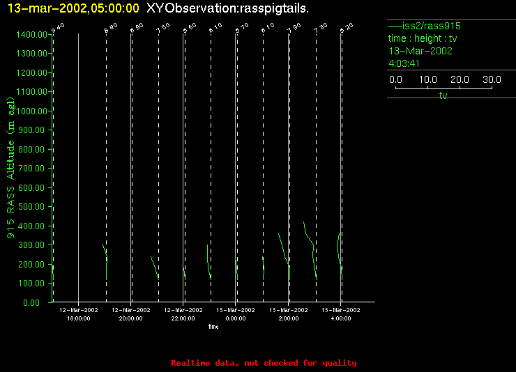Click the '1100.00' altitude axis label
Screen dimensions: 516x372
click(x=31, y=92)
